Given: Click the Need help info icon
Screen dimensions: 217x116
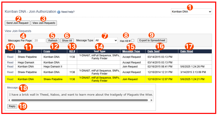Looking at the screenshot, I should click(59, 12).
